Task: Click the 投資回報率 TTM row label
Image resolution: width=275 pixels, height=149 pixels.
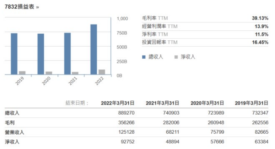Action: point(159,42)
